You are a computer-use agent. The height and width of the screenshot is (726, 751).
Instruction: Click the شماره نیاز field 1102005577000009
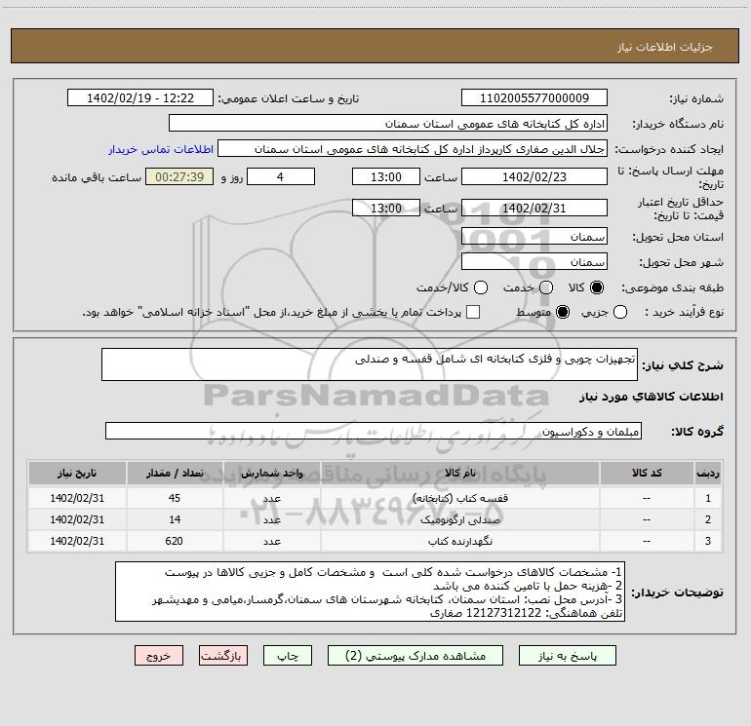pos(534,98)
